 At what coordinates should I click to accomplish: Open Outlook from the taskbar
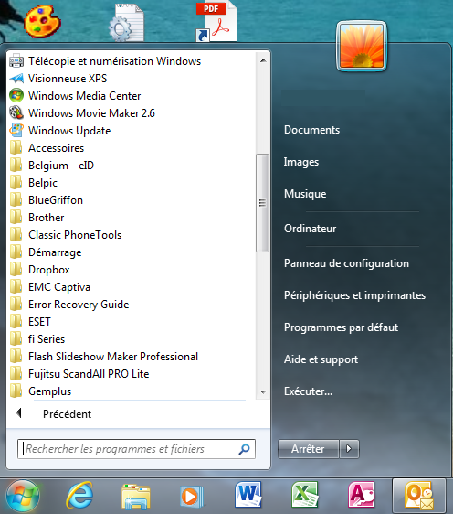click(x=418, y=496)
